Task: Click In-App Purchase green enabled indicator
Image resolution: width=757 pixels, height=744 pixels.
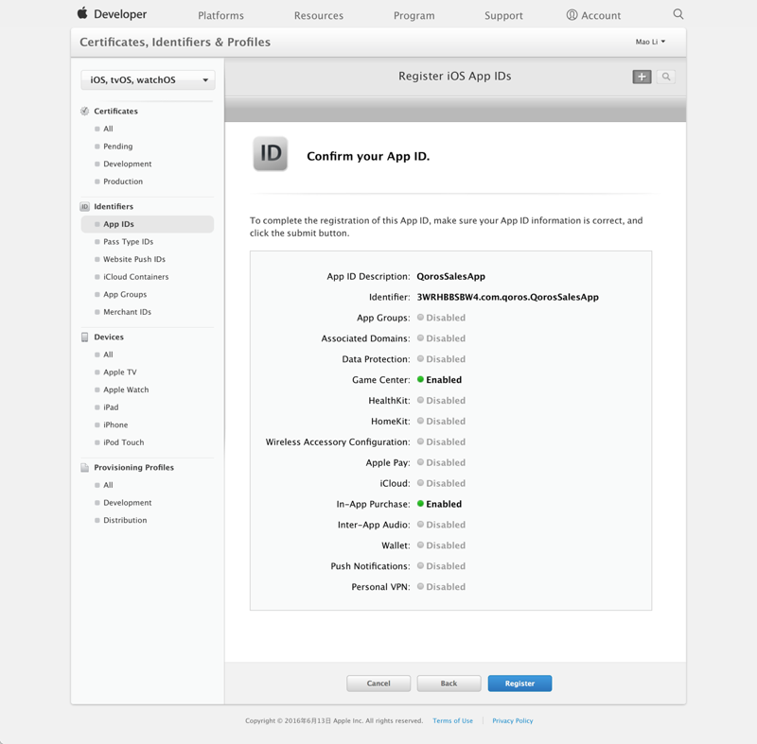Action: point(420,503)
